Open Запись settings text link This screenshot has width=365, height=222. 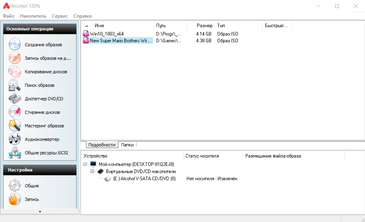32,199
